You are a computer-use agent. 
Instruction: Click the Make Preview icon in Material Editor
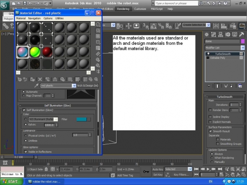(x=98, y=54)
